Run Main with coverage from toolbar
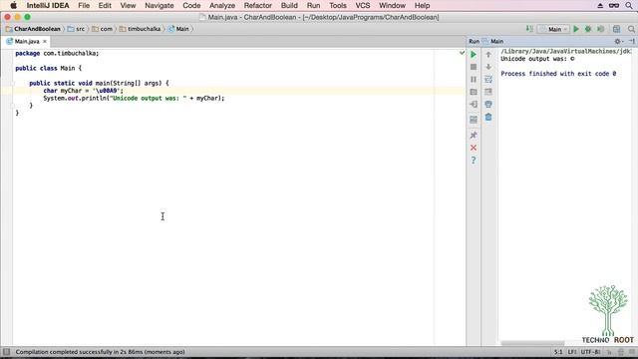The width and height of the screenshot is (638, 359). click(x=600, y=29)
